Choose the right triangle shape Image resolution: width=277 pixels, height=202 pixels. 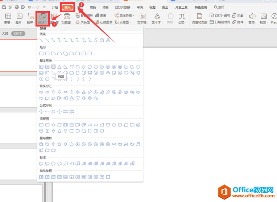click(x=66, y=67)
